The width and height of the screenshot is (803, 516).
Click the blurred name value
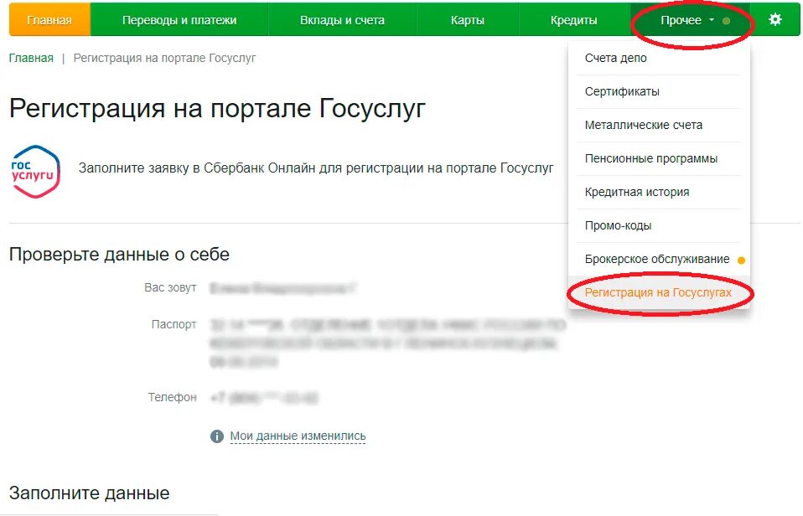[282, 288]
